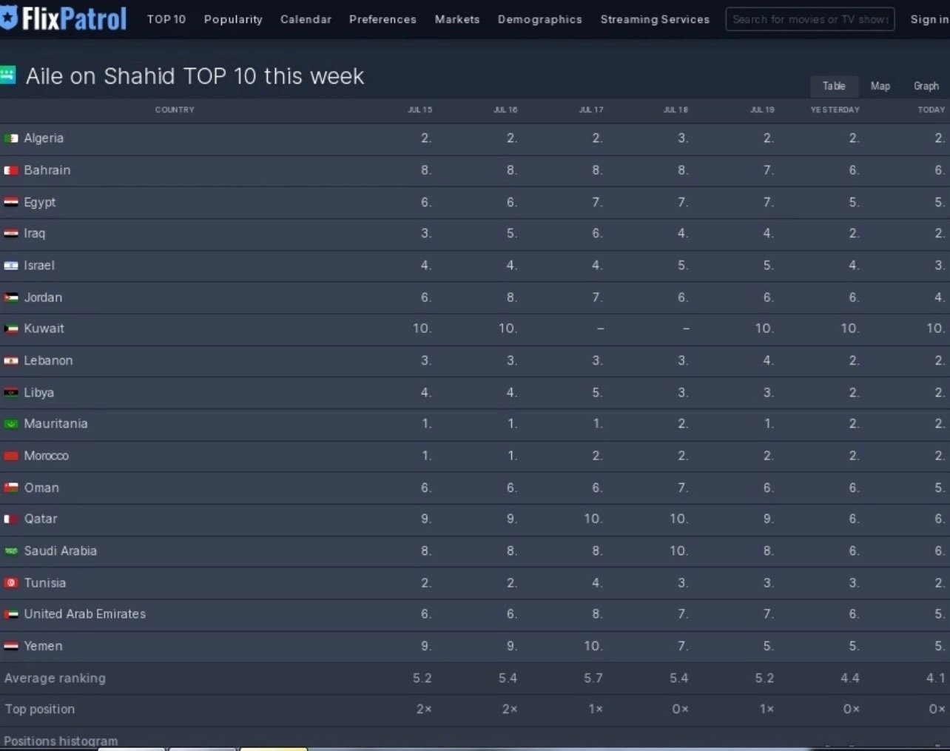Viewport: 950px width, 751px height.
Task: Open the Qatar country link
Action: (41, 519)
